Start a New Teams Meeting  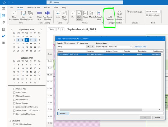click(47, 13)
